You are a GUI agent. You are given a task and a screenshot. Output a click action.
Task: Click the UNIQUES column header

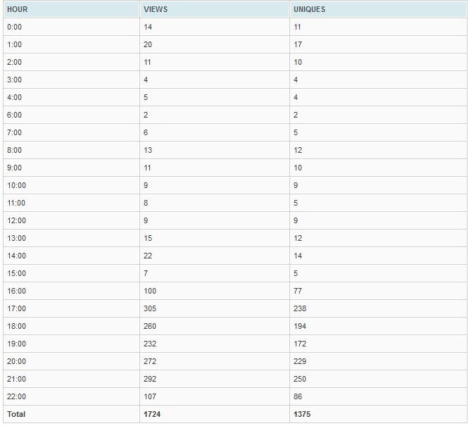point(378,9)
